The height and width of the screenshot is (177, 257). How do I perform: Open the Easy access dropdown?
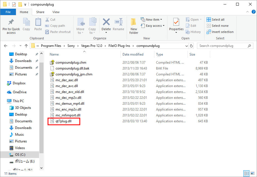[155, 26]
